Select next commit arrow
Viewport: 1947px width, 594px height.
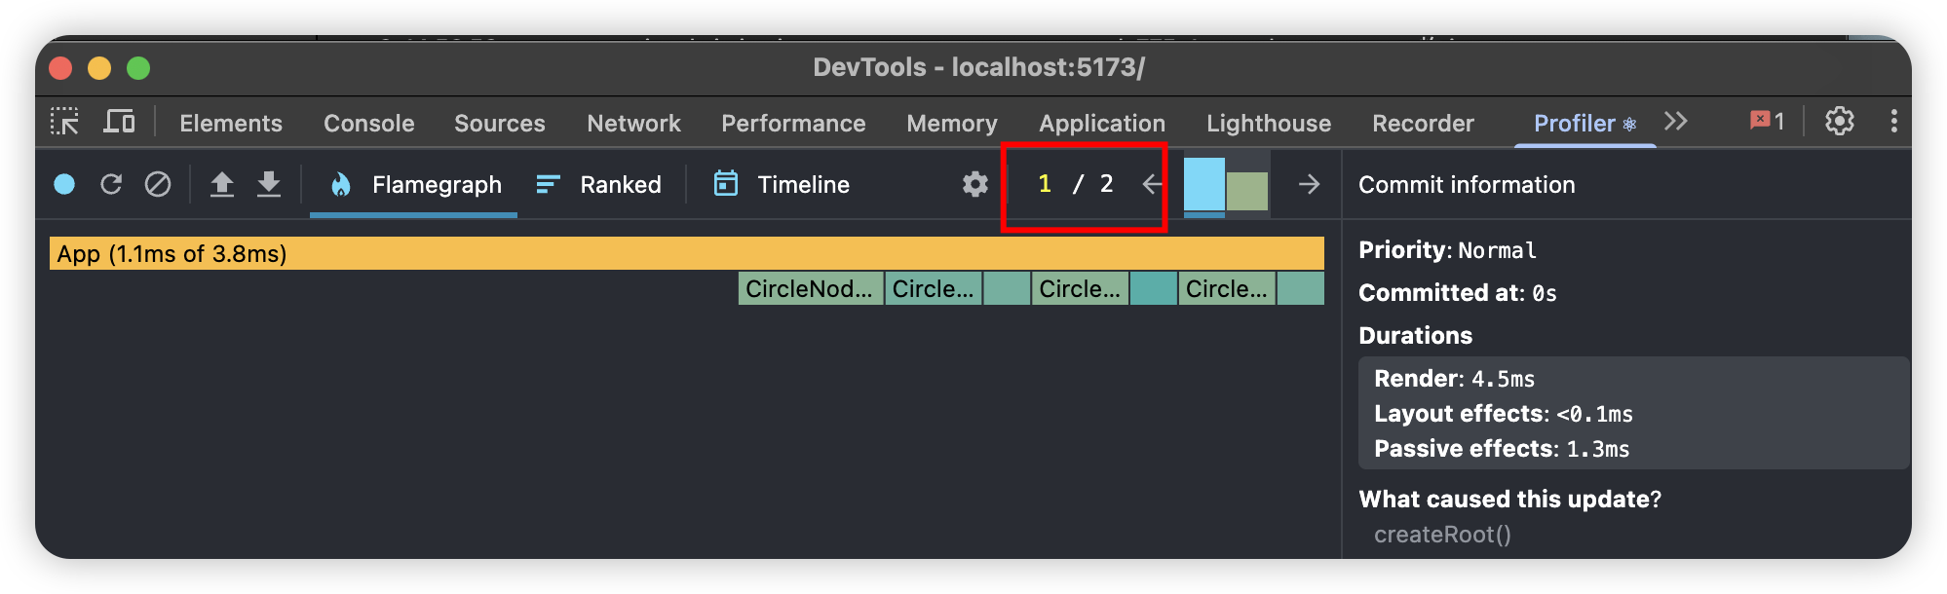1309,184
